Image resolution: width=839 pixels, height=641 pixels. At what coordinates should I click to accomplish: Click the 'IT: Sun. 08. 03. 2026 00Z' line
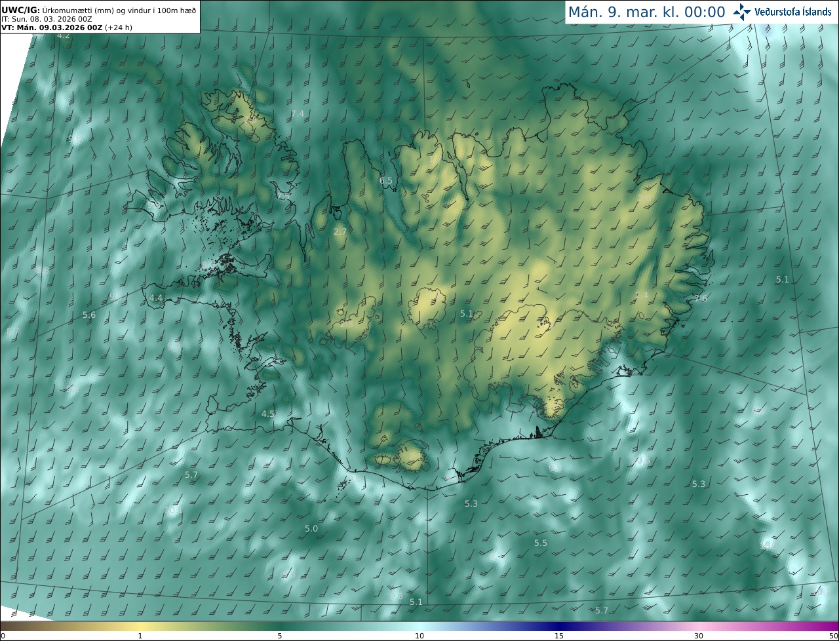coord(47,19)
